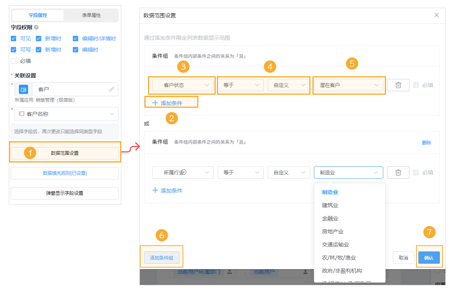453x293 pixels.
Task: Click the 确认 button to confirm
Action: click(x=429, y=257)
